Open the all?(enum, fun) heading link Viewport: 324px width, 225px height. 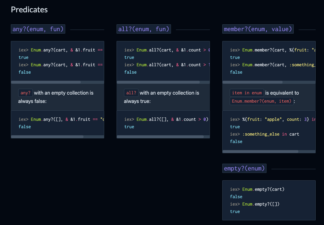pyautogui.click(x=144, y=29)
